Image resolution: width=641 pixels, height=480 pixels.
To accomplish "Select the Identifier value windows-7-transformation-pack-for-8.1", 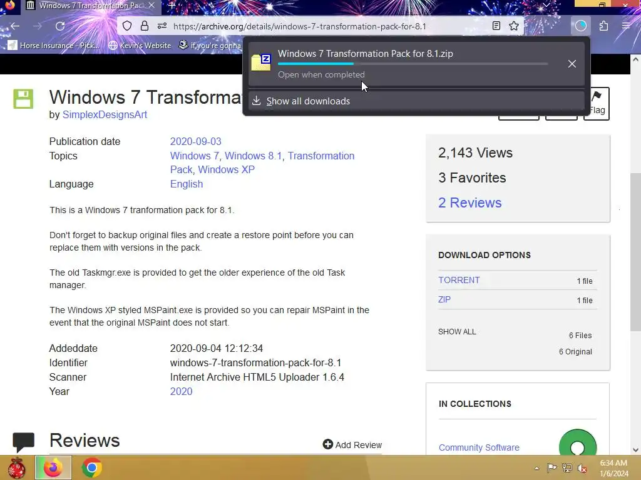I will 255,362.
